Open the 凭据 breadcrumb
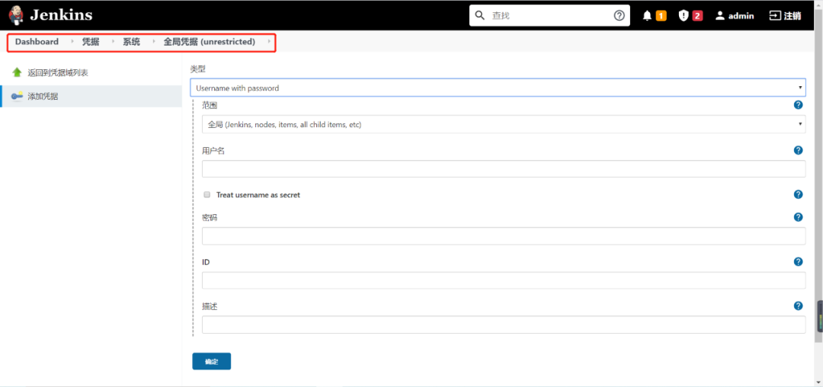Viewport: 823px width, 387px height. click(90, 42)
